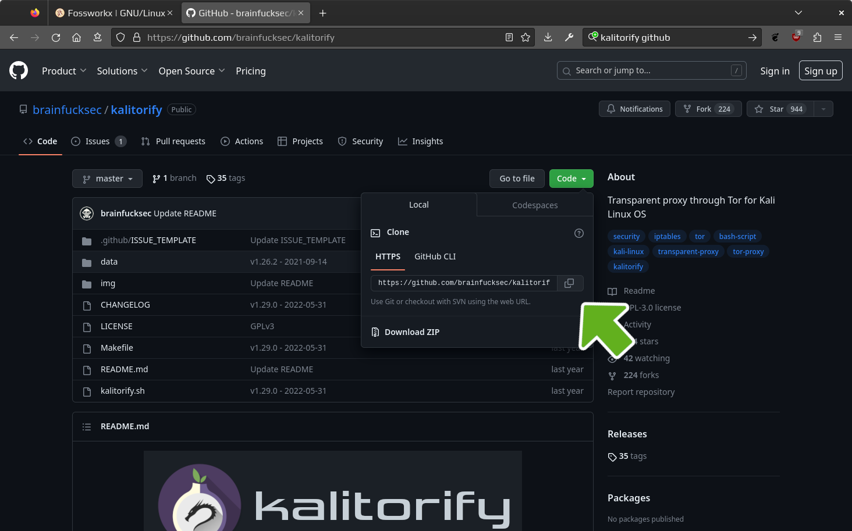Open the kalitorify.sh file
This screenshot has height=531, width=852.
[x=122, y=391]
